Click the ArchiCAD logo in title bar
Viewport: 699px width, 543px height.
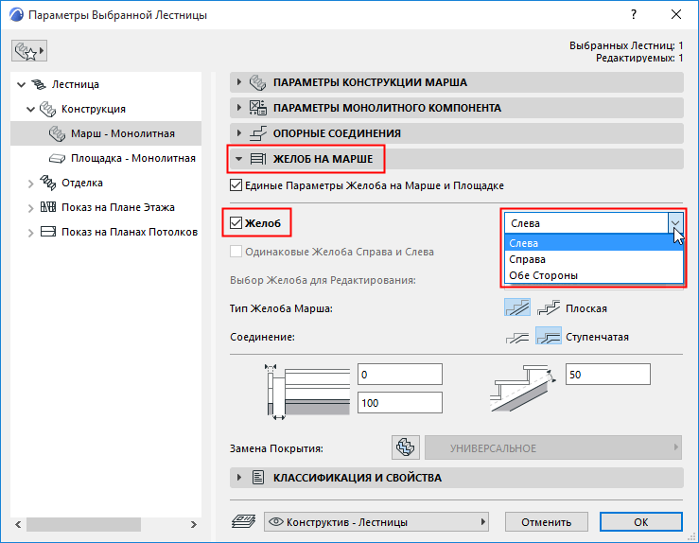(x=16, y=15)
